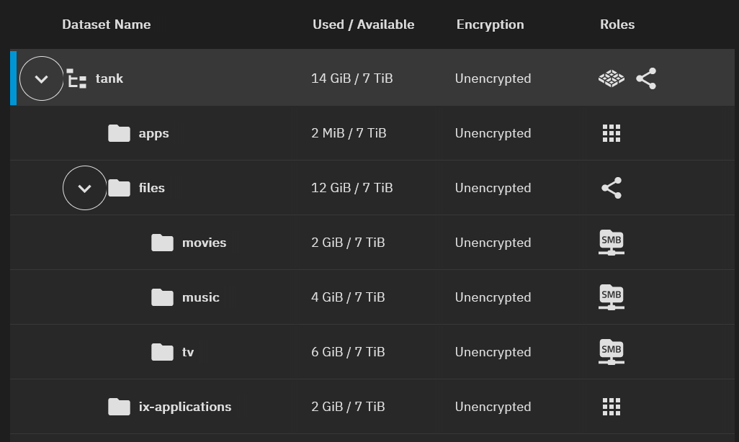Collapse the tank root dataset
Screen dimensions: 739x442
tap(42, 78)
